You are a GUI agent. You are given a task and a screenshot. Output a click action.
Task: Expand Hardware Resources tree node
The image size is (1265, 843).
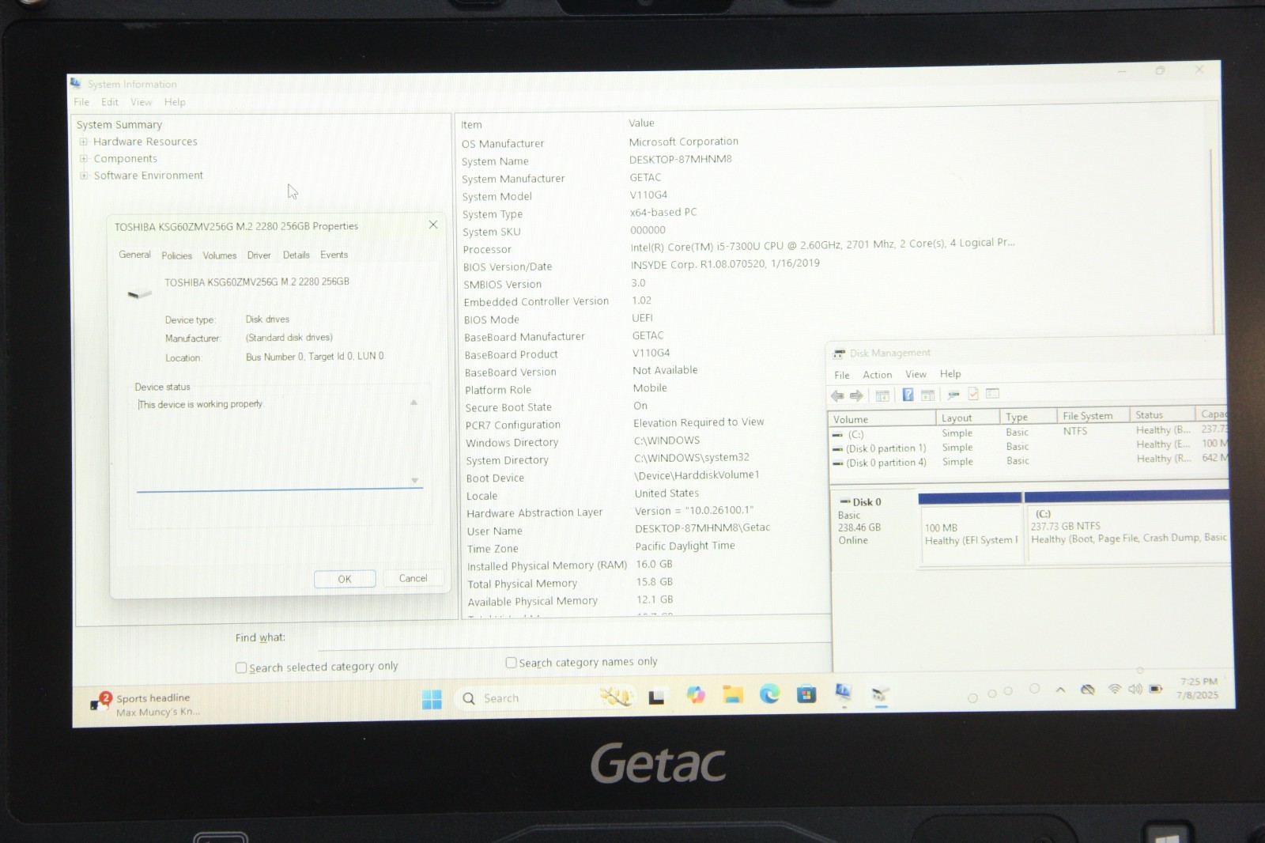(83, 142)
